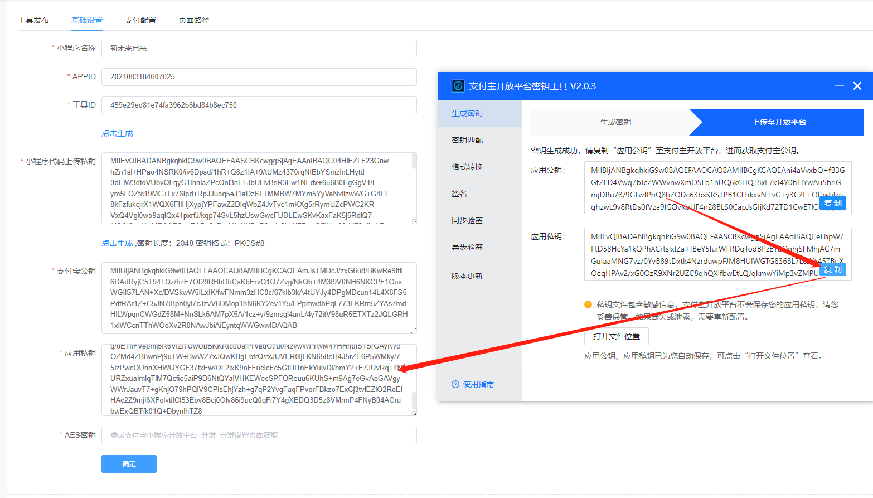Click the 应用公钥、应用私钥已为您自动保存 note
Viewport: 873px width, 498px height.
click(x=705, y=356)
